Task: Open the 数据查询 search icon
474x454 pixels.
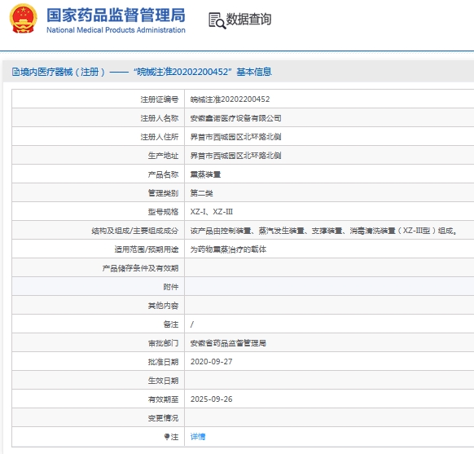Action: [217, 20]
